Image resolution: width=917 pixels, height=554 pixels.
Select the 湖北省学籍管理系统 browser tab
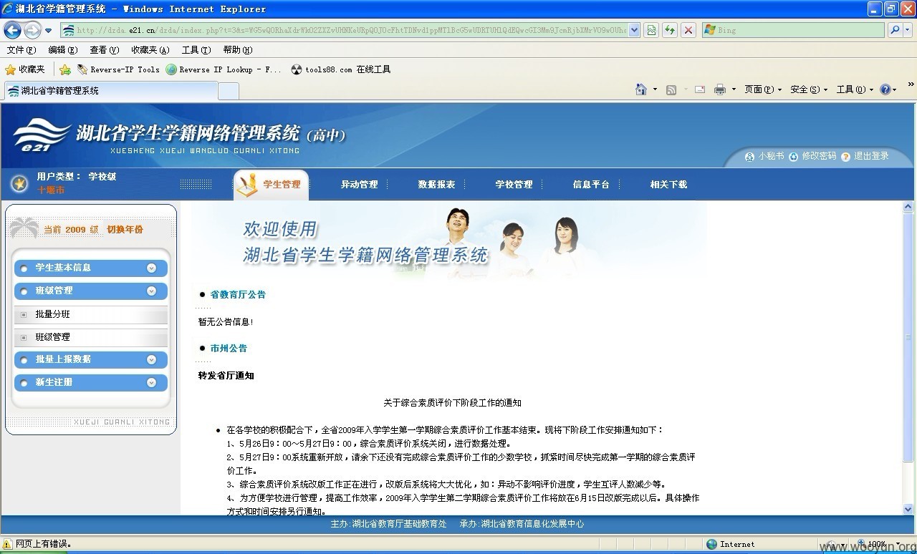pyautogui.click(x=110, y=91)
